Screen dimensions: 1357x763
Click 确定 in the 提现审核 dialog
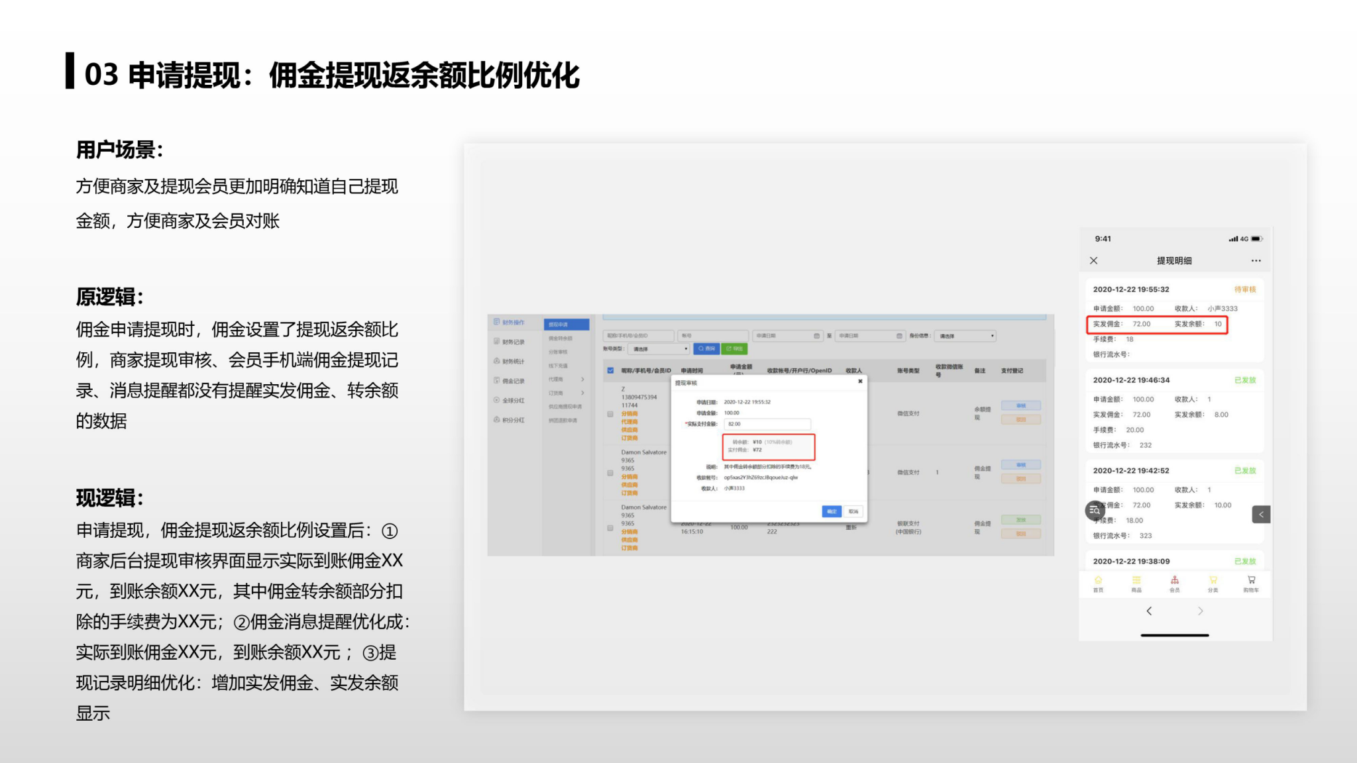click(832, 511)
